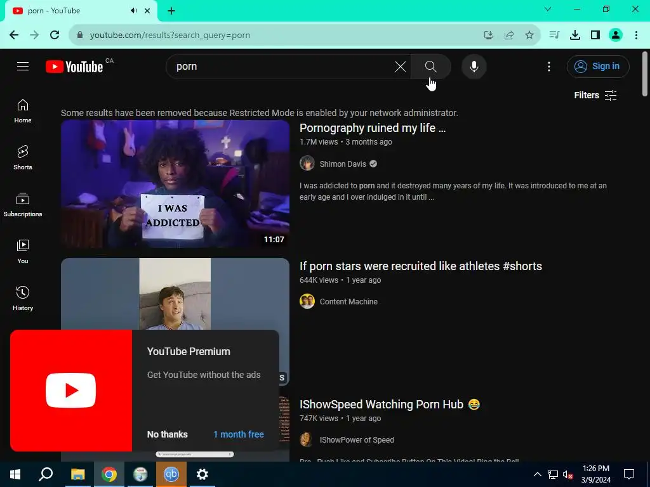Open the YouTube hamburger guide menu
Image resolution: width=650 pixels, height=487 pixels.
(23, 66)
